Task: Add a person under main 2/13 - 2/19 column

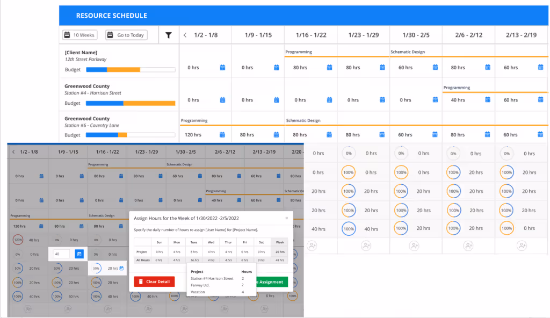Action: [x=522, y=245]
